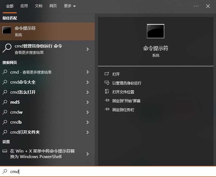The image size is (216, 177).
Task: Switch to the 应用 tab
Action: coord(24,6)
